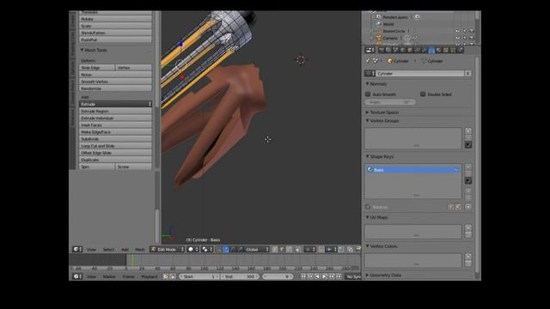The height and width of the screenshot is (309, 550).
Task: Click the timeline Start frame field
Action: coord(199,276)
